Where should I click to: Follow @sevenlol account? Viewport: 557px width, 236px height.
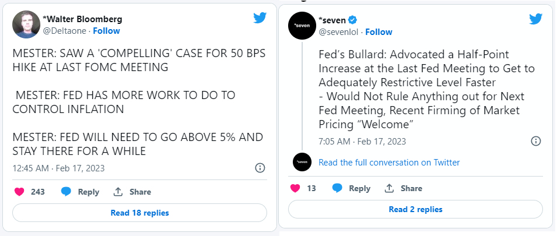point(379,32)
